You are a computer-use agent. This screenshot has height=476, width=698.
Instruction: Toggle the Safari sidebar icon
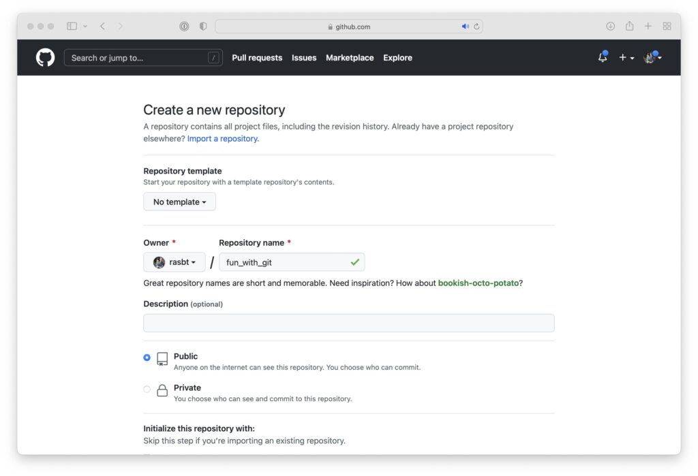pyautogui.click(x=72, y=25)
